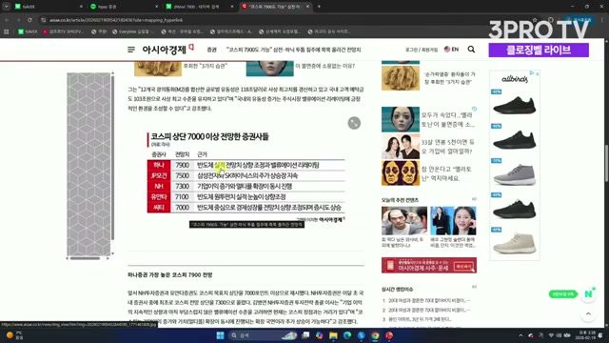
Task: Open the tab search dropdown arrow
Action: (x=7, y=7)
